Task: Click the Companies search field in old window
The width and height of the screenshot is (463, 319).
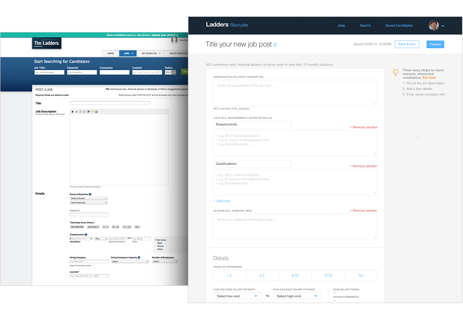Action: [x=115, y=72]
